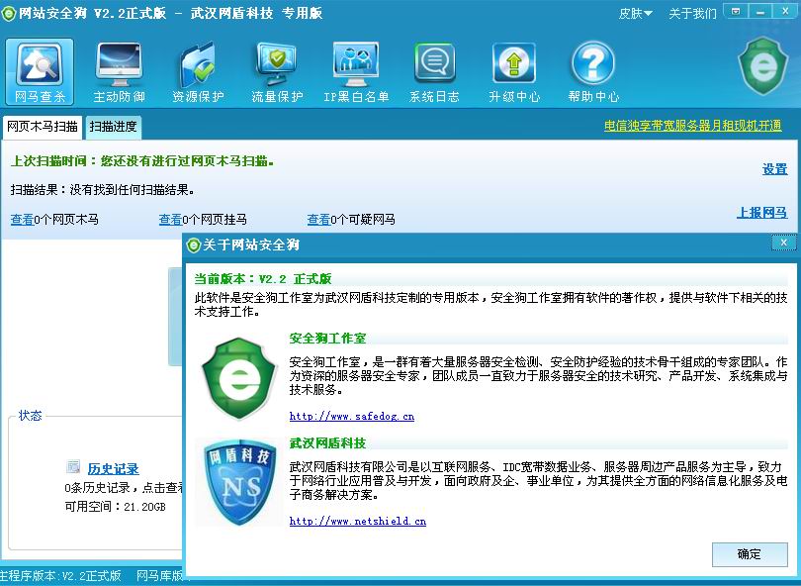The width and height of the screenshot is (801, 586).
Task: Click app logo icon in main title bar
Action: click(9, 13)
